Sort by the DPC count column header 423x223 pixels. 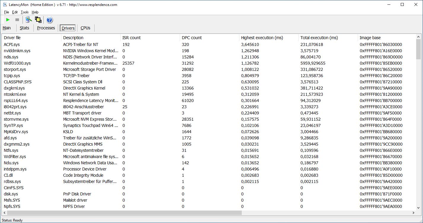pyautogui.click(x=209, y=38)
